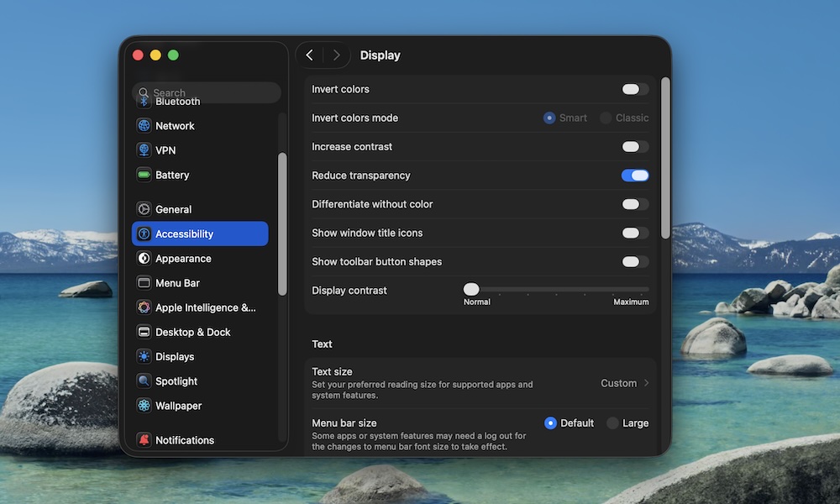
Task: Enable Increase contrast
Action: coord(634,146)
